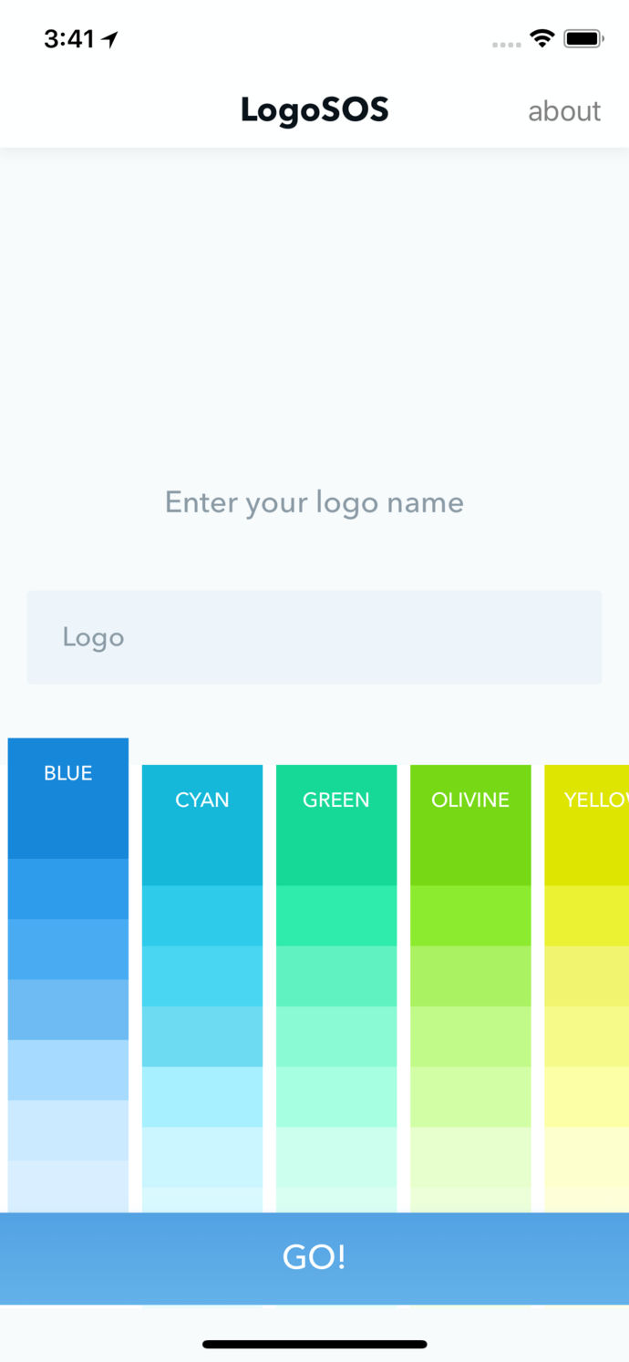
Task: Tap the status bar clock showing 3:41
Action: point(69,39)
